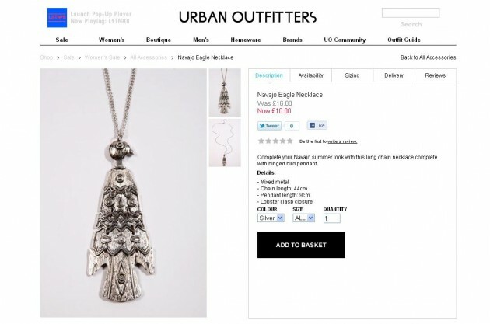
Task: Rate the necklace using the fifth star
Action: [290, 141]
